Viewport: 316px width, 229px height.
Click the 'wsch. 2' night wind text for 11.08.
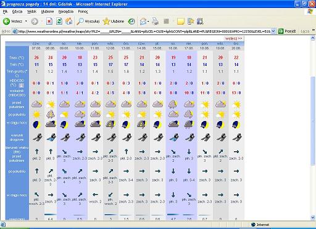pyautogui.click(x=95, y=202)
